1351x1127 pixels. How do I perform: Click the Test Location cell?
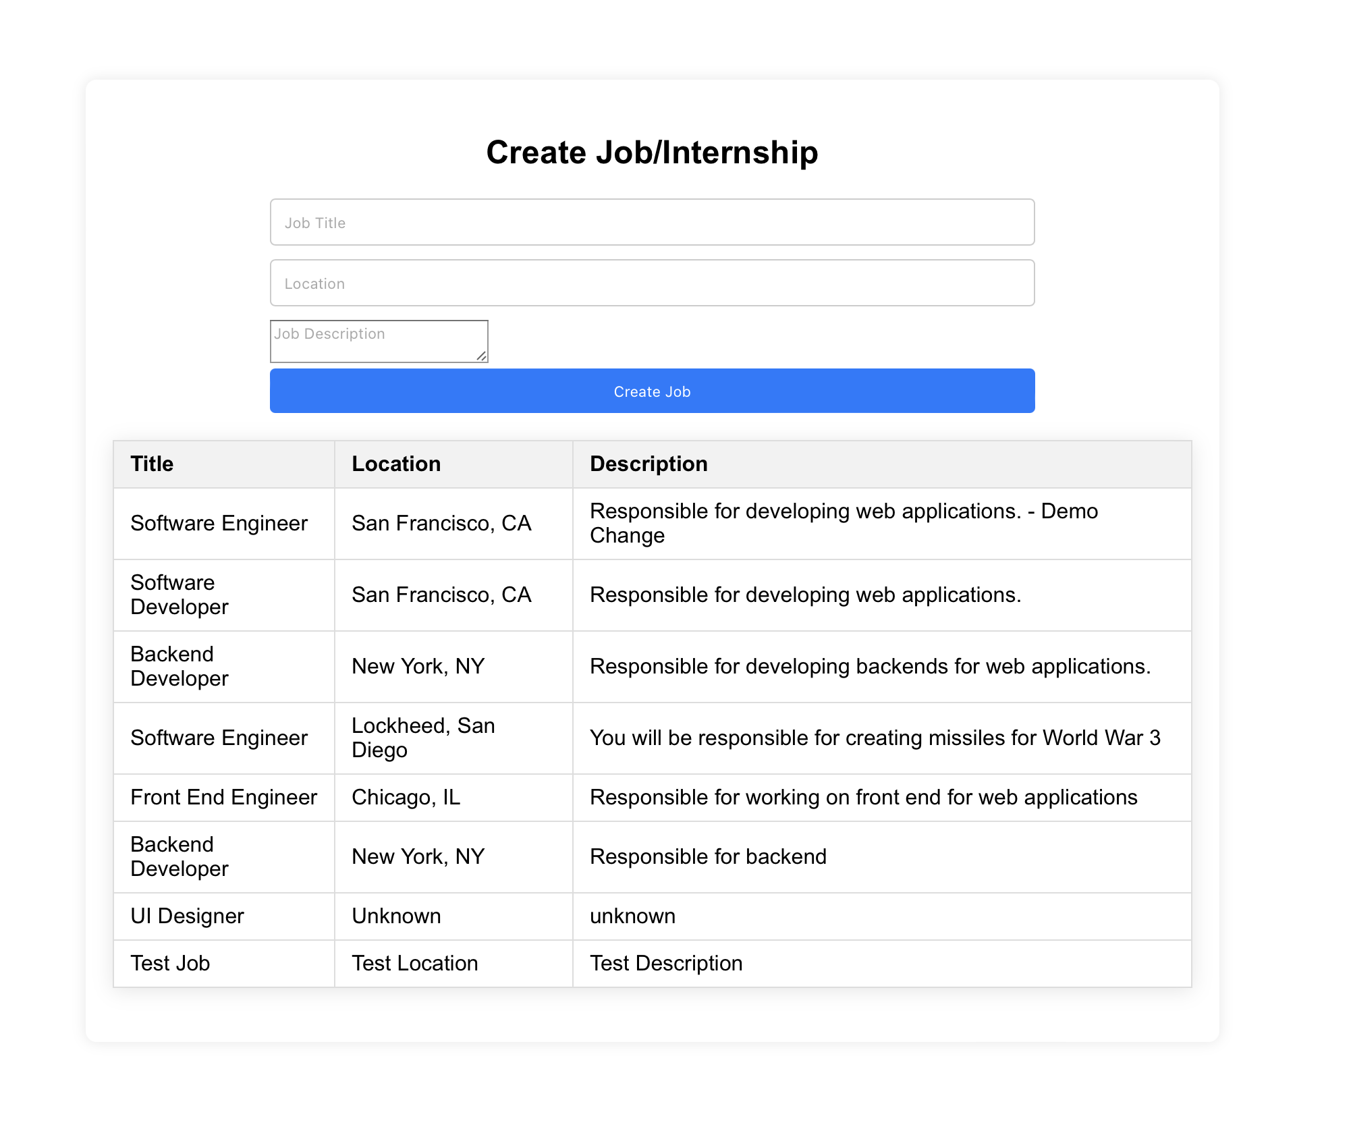pos(453,964)
